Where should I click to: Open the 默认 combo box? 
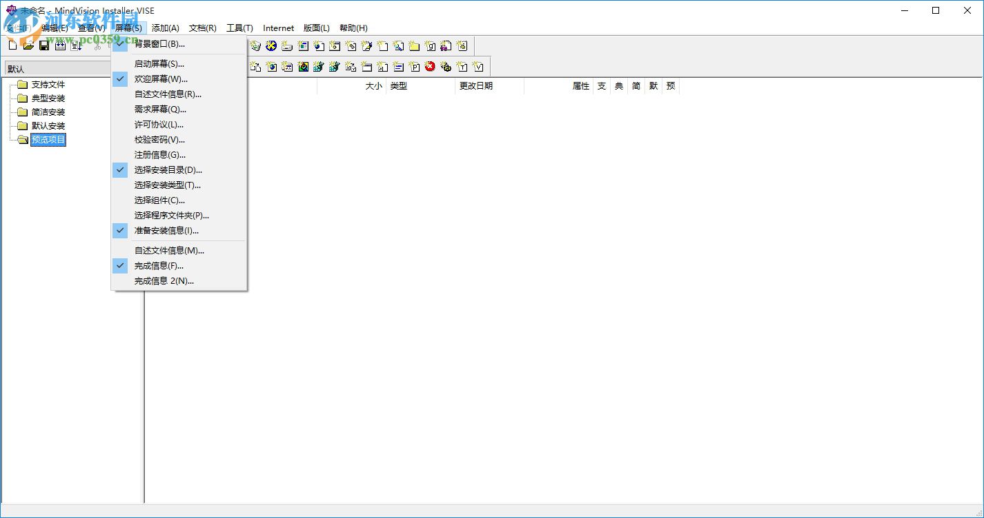click(58, 69)
